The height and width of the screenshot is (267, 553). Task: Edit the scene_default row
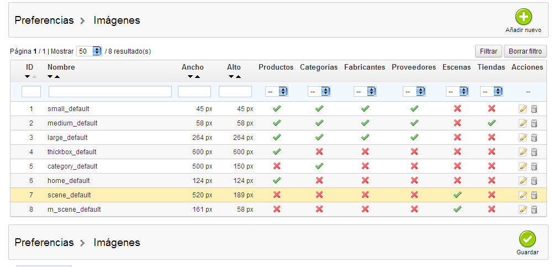click(523, 195)
